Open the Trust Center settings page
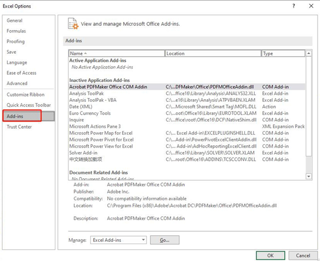The width and height of the screenshot is (320, 261). [x=19, y=127]
